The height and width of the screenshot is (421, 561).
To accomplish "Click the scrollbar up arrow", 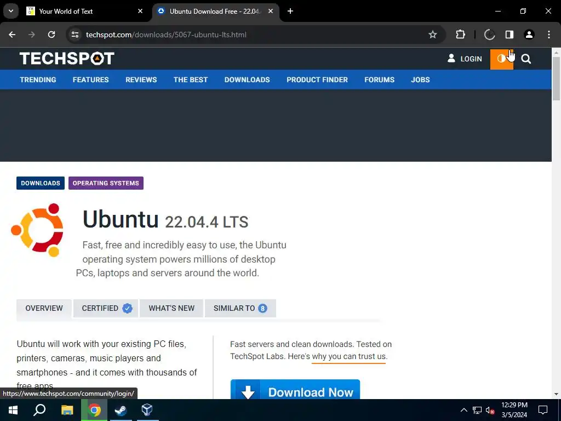I will pos(556,52).
